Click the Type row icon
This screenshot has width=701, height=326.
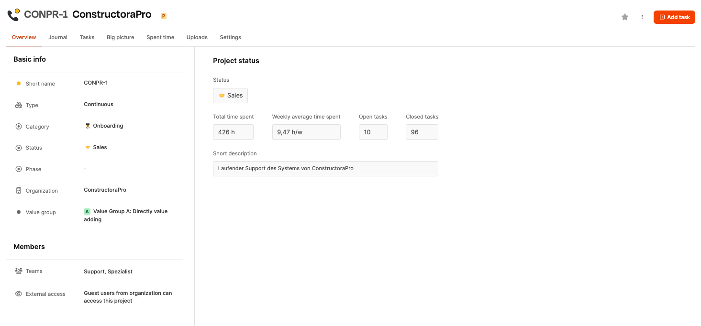19,105
